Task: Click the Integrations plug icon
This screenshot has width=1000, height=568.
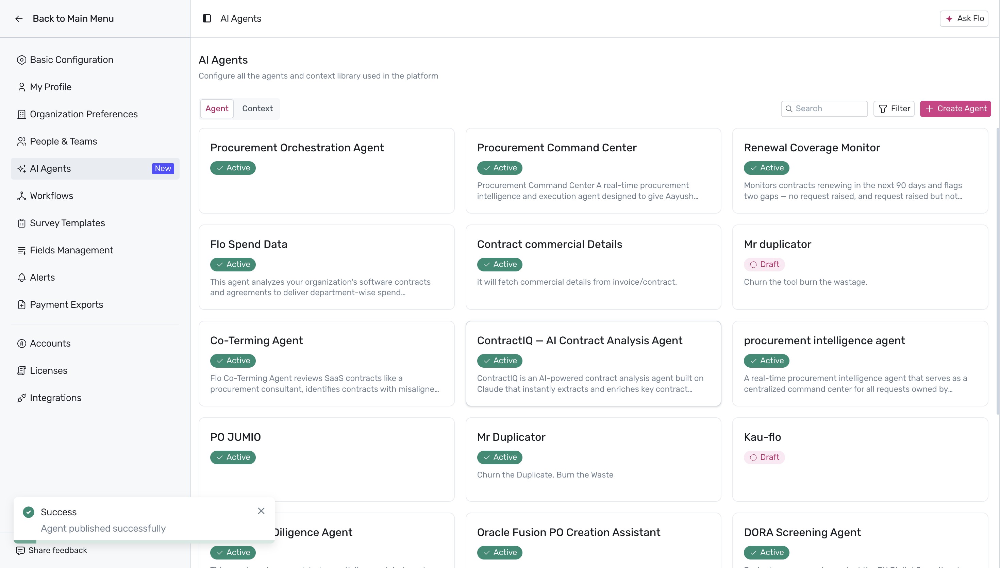Action: pos(22,398)
